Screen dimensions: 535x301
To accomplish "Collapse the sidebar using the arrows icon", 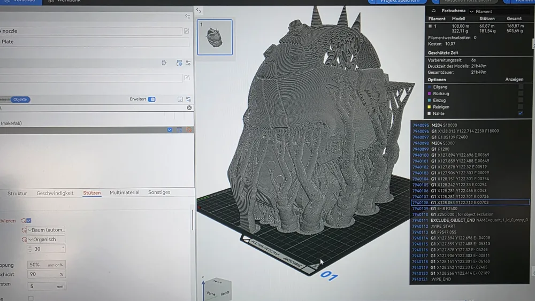I will 198,11.
